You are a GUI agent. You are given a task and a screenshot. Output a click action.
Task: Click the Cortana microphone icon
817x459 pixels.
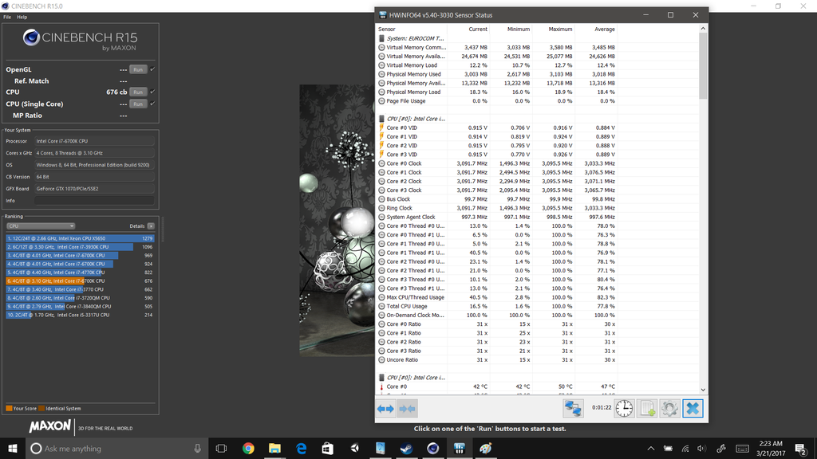[x=198, y=449]
